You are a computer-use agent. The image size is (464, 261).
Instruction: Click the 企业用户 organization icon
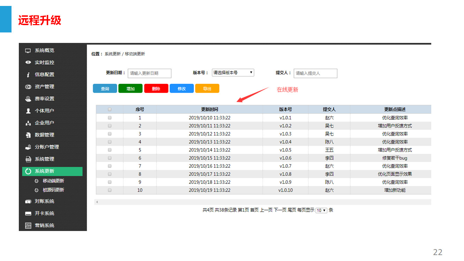(x=28, y=123)
